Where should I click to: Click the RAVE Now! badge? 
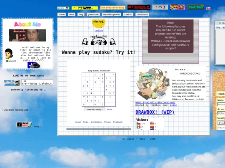[x=24, y=124]
